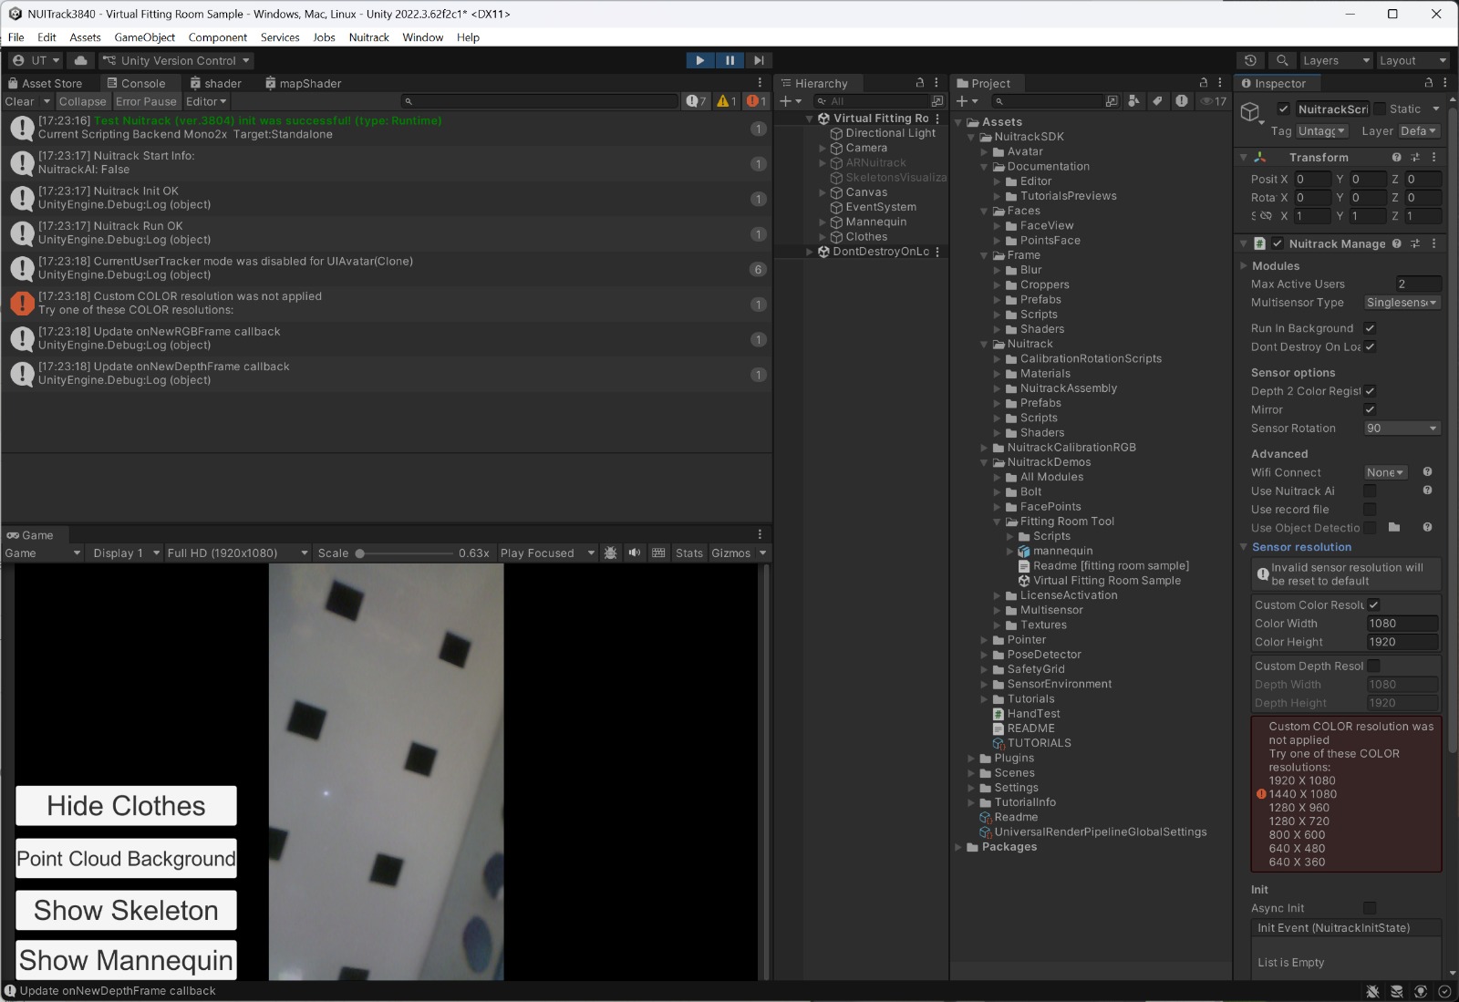The image size is (1459, 1002).
Task: Open the Layers dropdown
Action: (1335, 60)
